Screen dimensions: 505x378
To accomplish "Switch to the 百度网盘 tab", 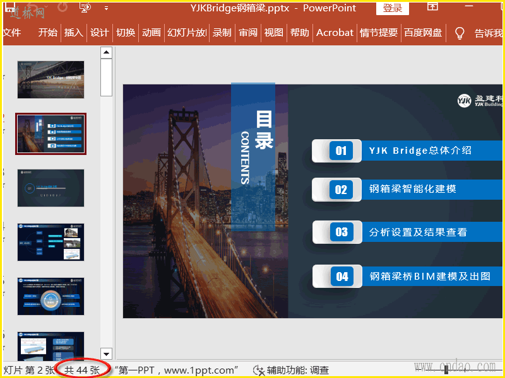I will 423,33.
